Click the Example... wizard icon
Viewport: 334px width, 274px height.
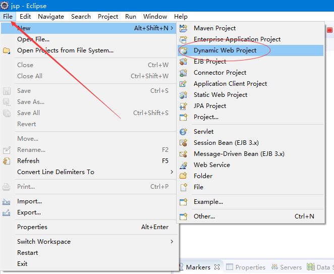[183, 202]
